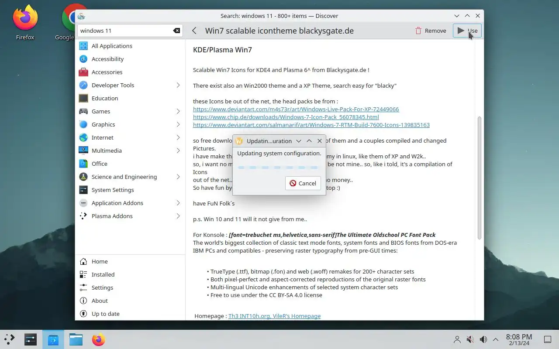Click the Plasma Addons icon
The image size is (559, 349).
83,216
